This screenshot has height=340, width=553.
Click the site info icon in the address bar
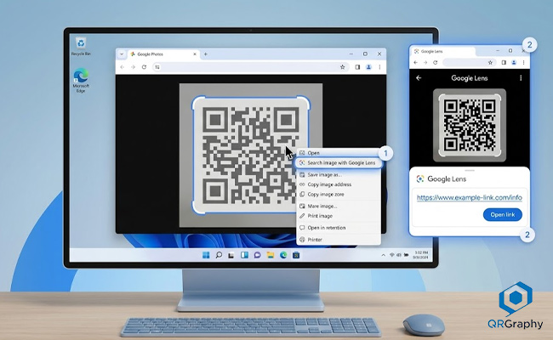(157, 67)
